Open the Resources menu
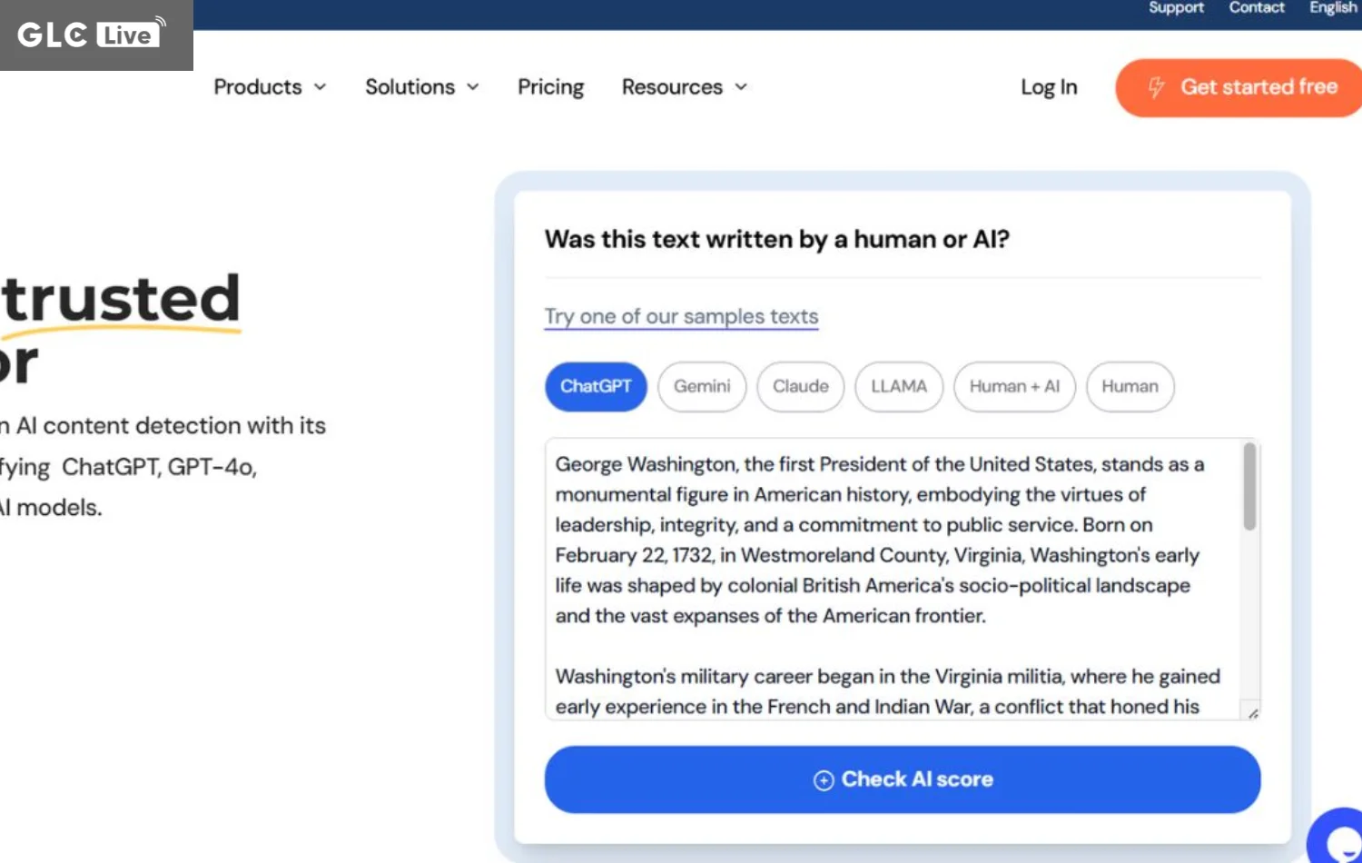This screenshot has height=863, width=1362. 685,87
